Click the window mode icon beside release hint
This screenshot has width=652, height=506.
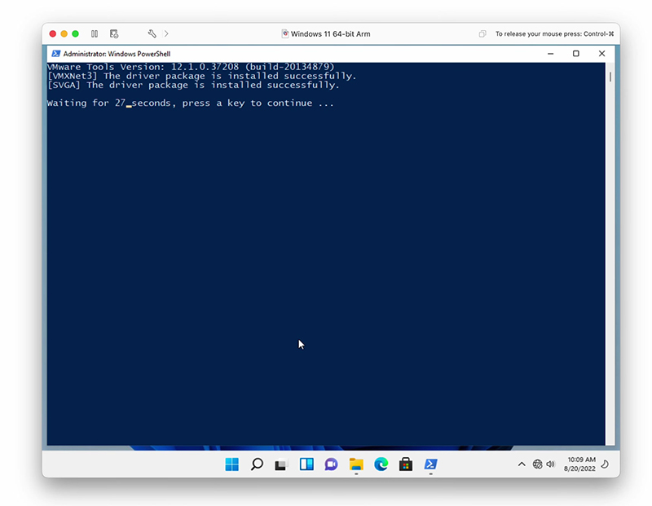[x=482, y=33]
